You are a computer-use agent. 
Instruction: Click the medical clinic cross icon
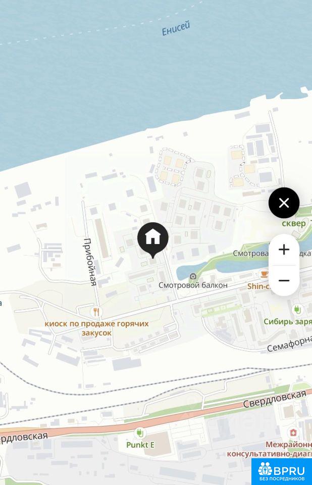click(293, 432)
